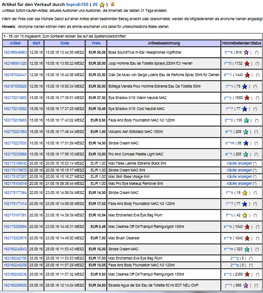Sort table by Start column

tap(36, 43)
